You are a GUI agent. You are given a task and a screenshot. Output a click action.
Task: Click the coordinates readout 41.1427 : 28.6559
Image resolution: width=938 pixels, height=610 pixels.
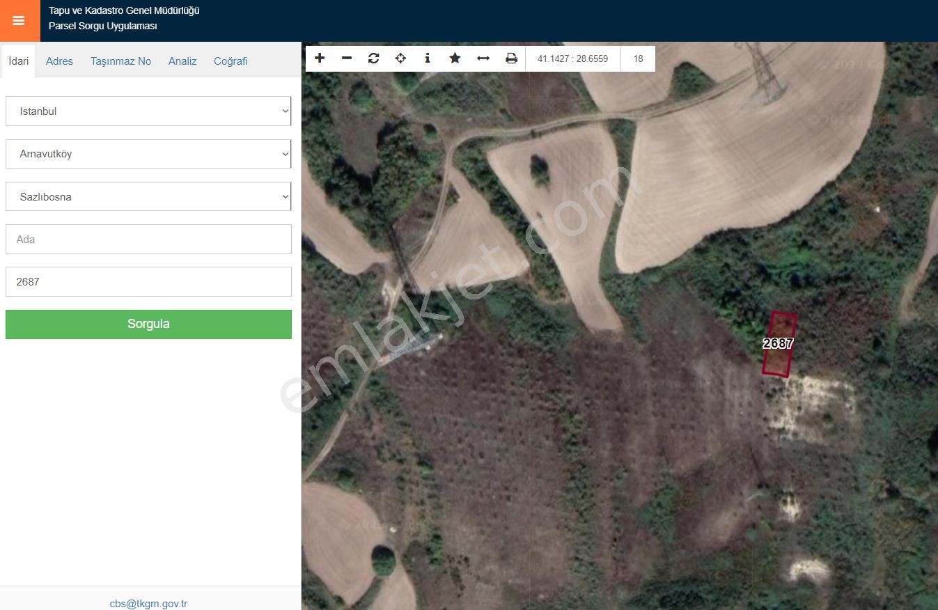(x=572, y=58)
